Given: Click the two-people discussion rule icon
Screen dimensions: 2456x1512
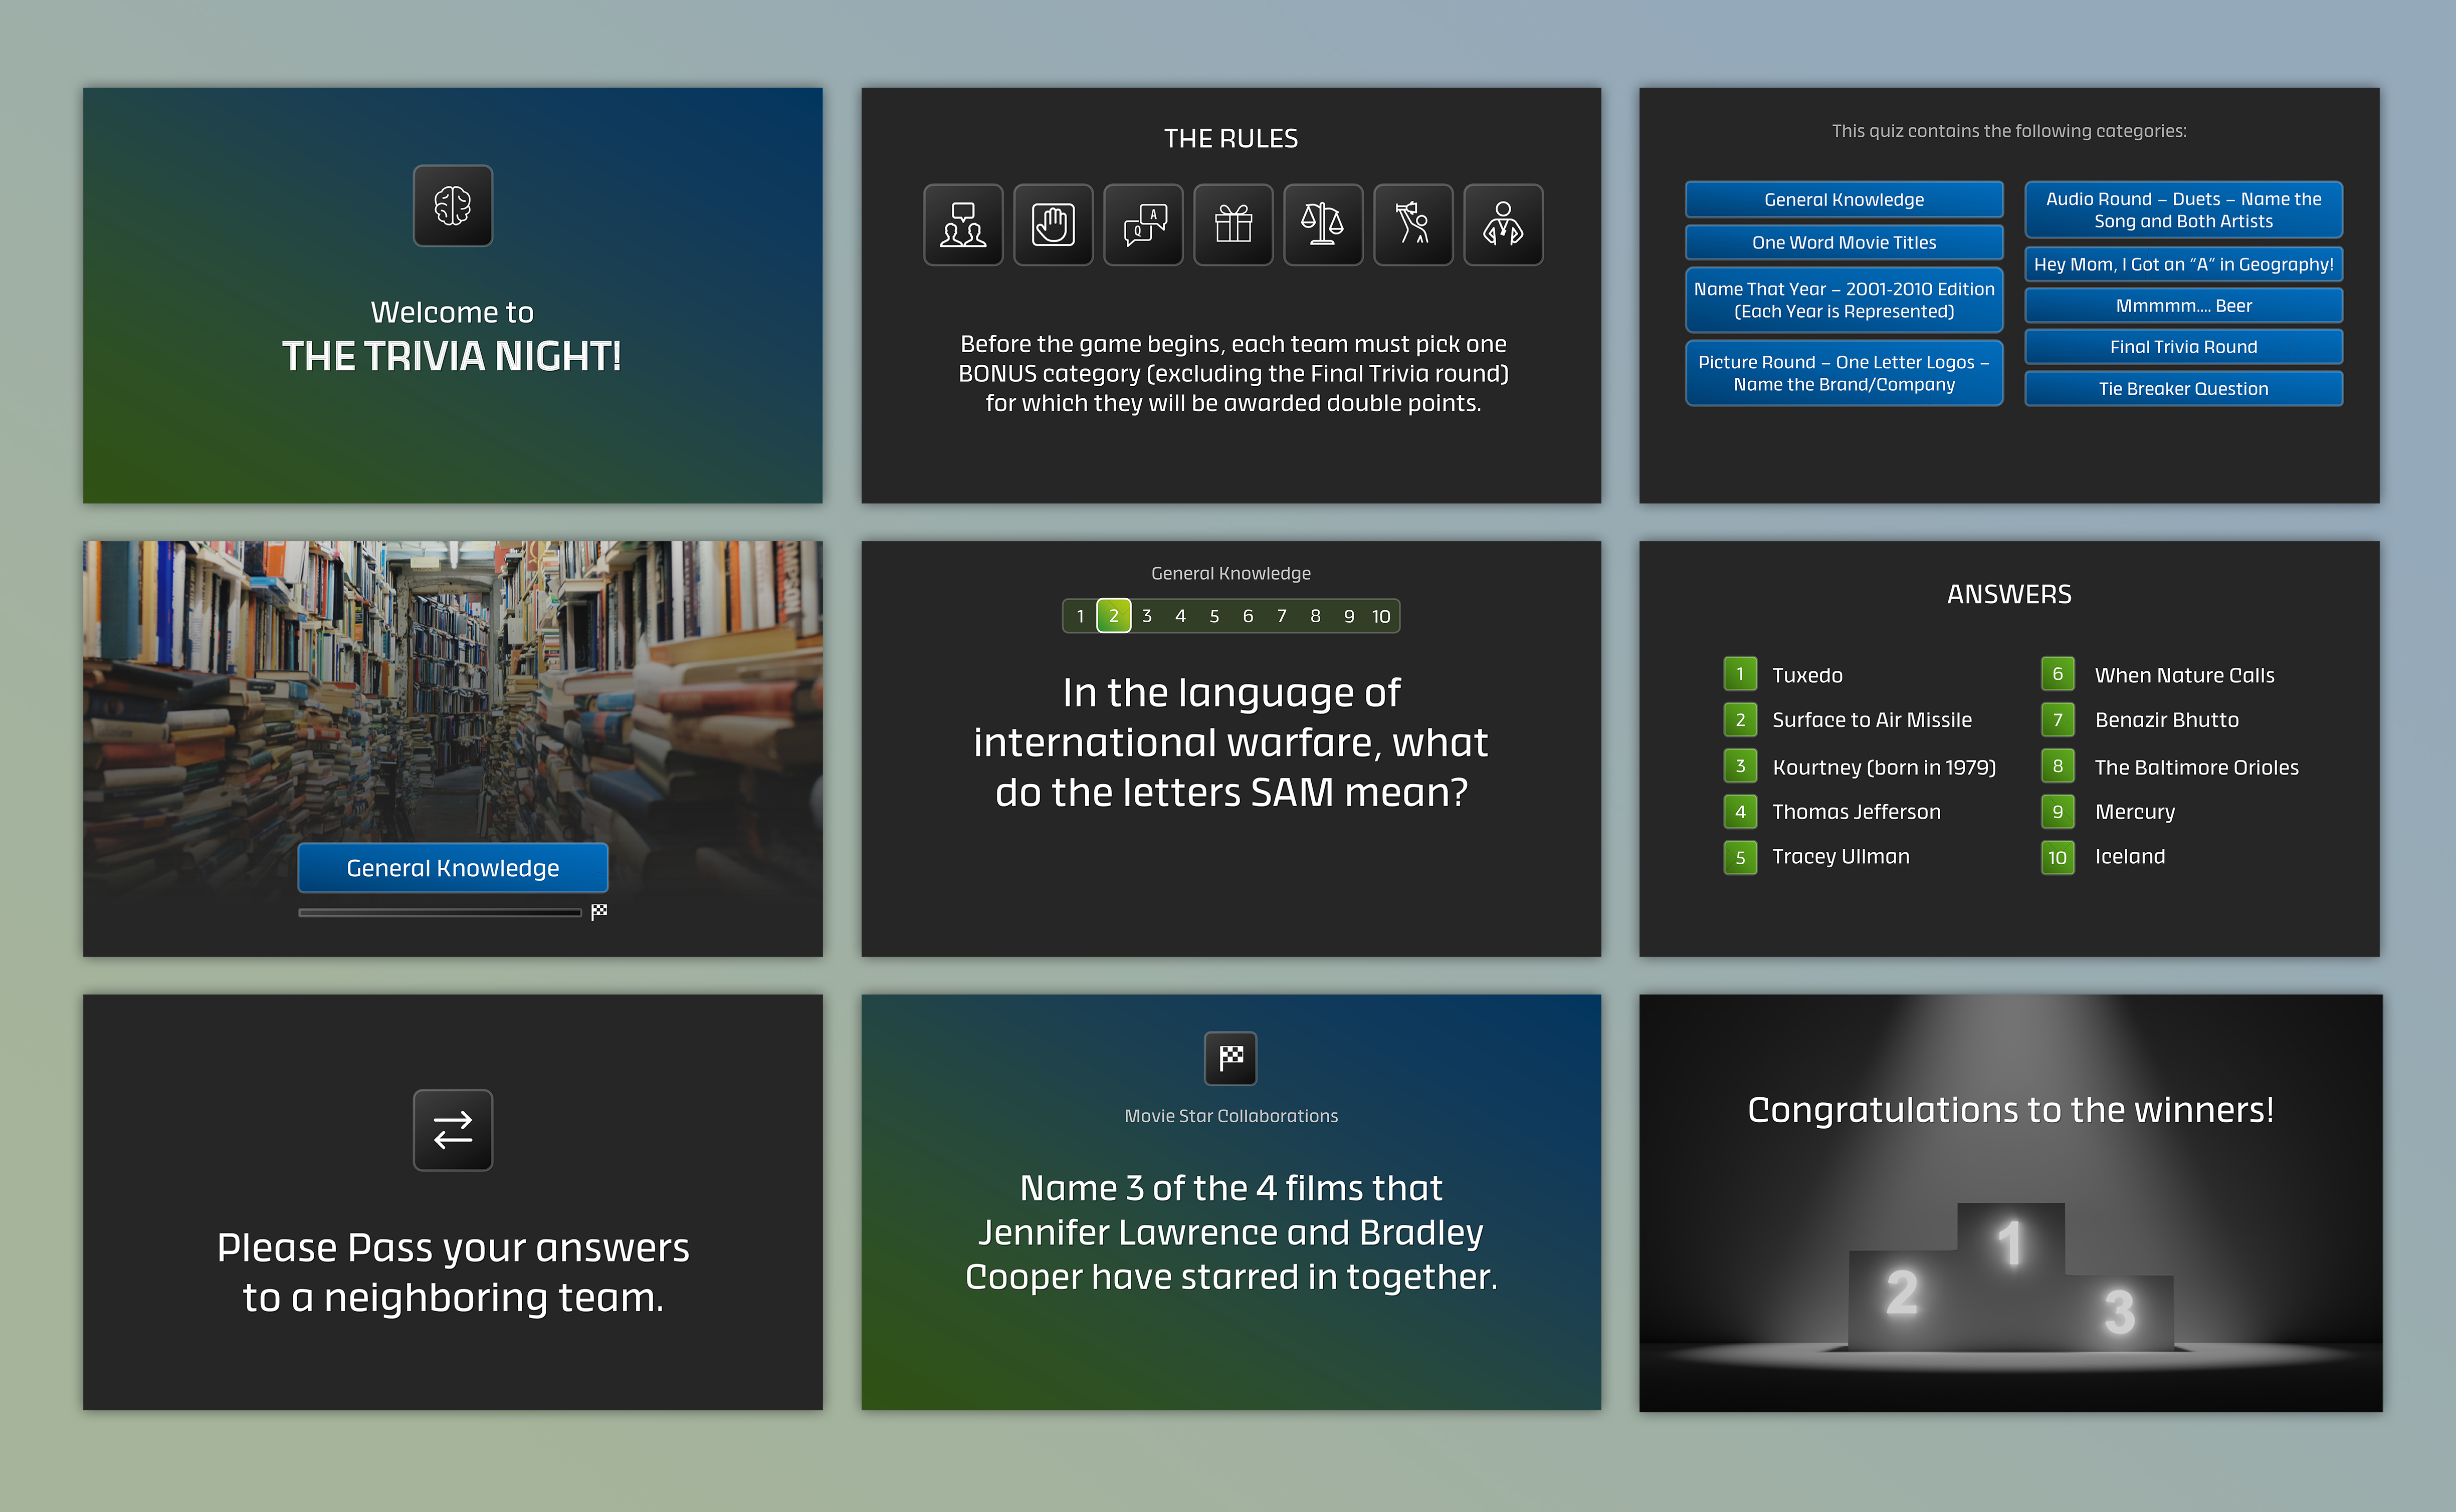Looking at the screenshot, I should coord(962,225).
